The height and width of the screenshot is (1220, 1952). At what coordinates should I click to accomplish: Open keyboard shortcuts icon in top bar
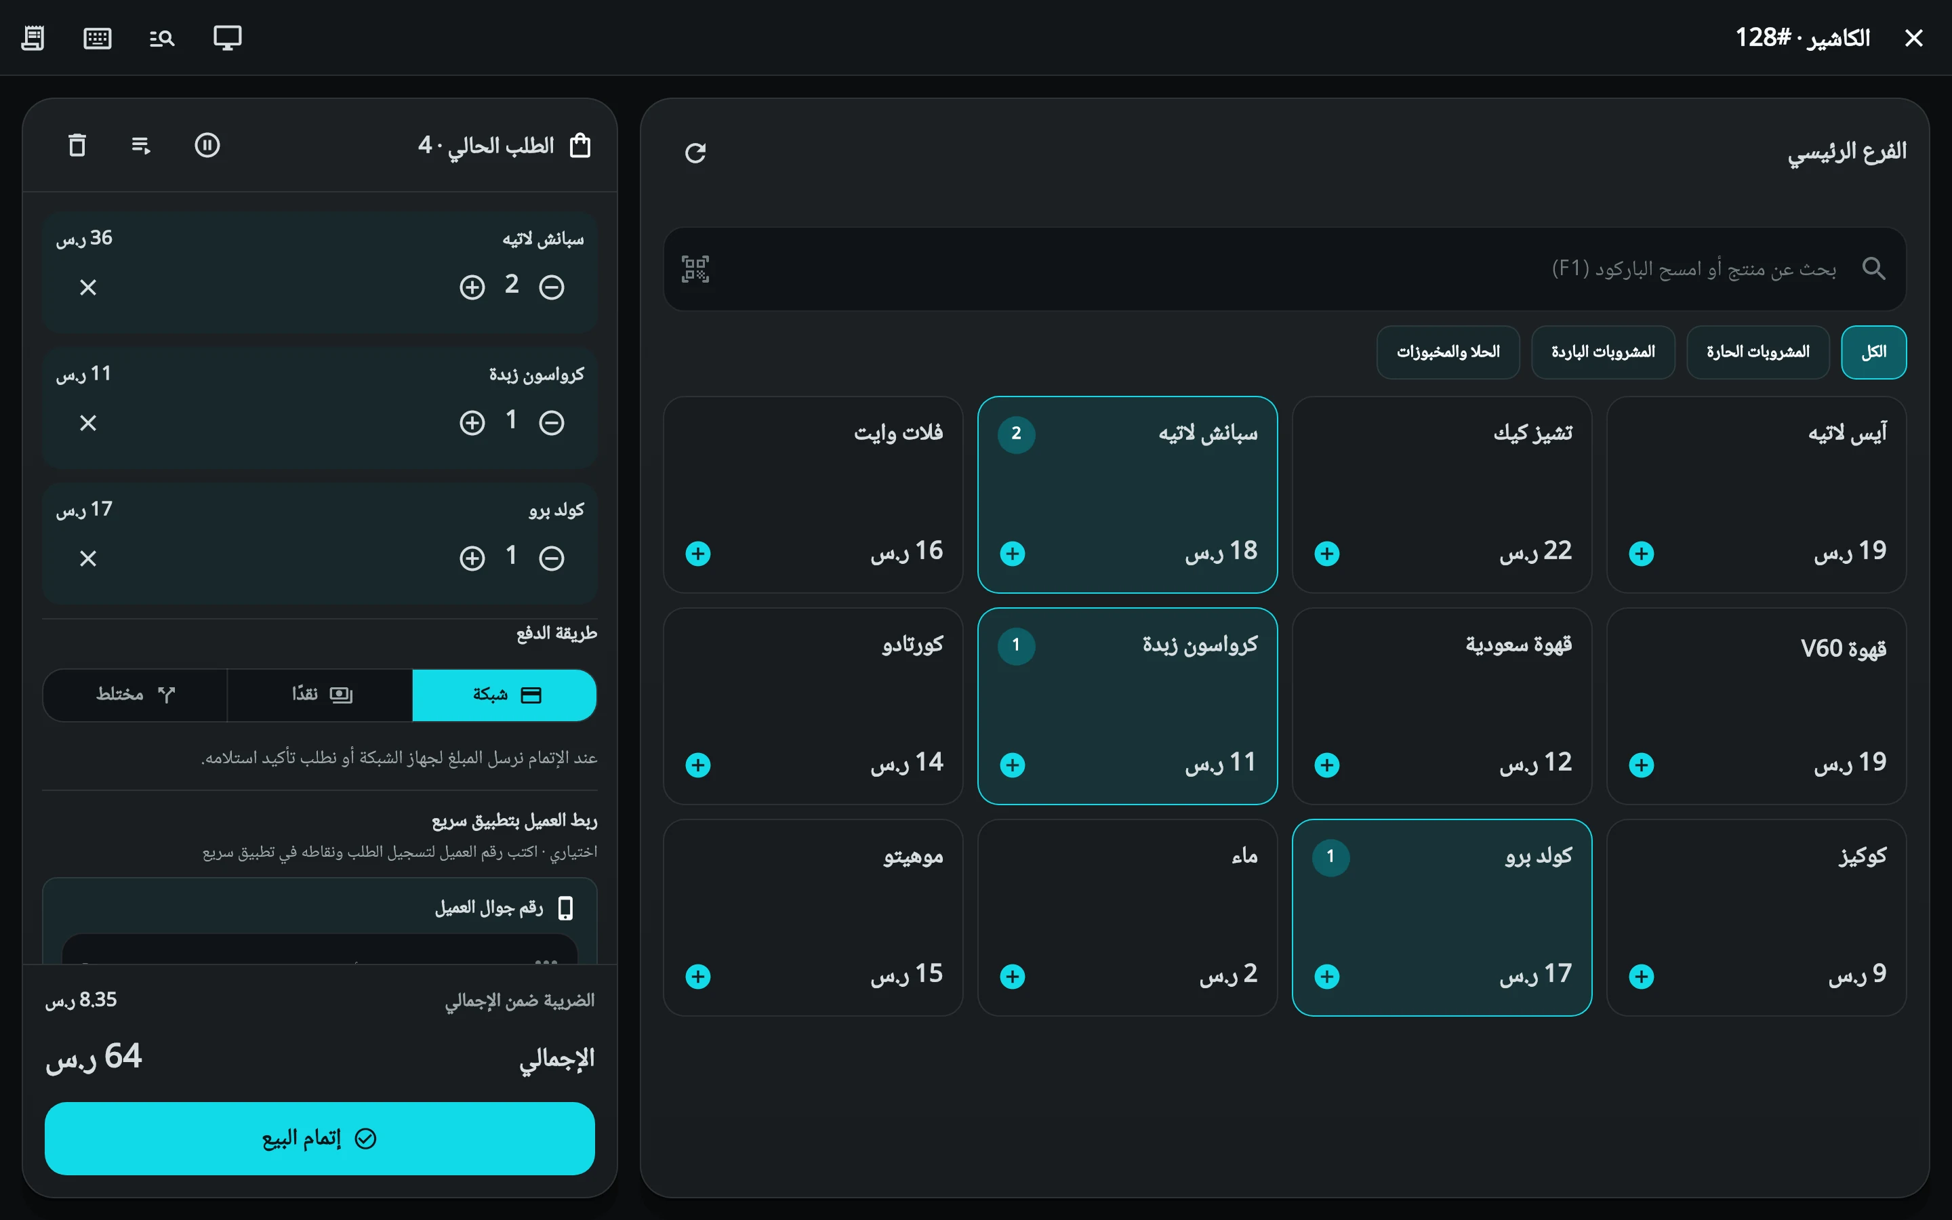pyautogui.click(x=98, y=38)
